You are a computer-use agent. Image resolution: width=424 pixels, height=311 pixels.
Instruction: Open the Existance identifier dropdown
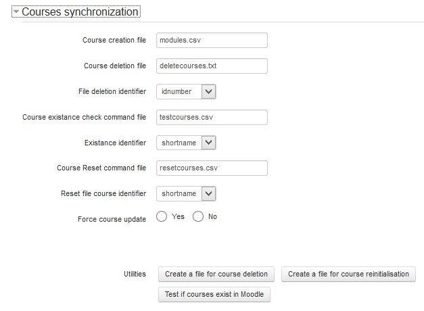[x=186, y=143]
